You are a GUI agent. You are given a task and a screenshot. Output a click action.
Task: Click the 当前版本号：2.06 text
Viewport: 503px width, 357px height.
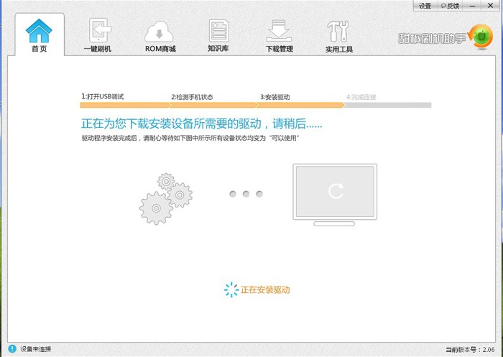pyautogui.click(x=470, y=349)
